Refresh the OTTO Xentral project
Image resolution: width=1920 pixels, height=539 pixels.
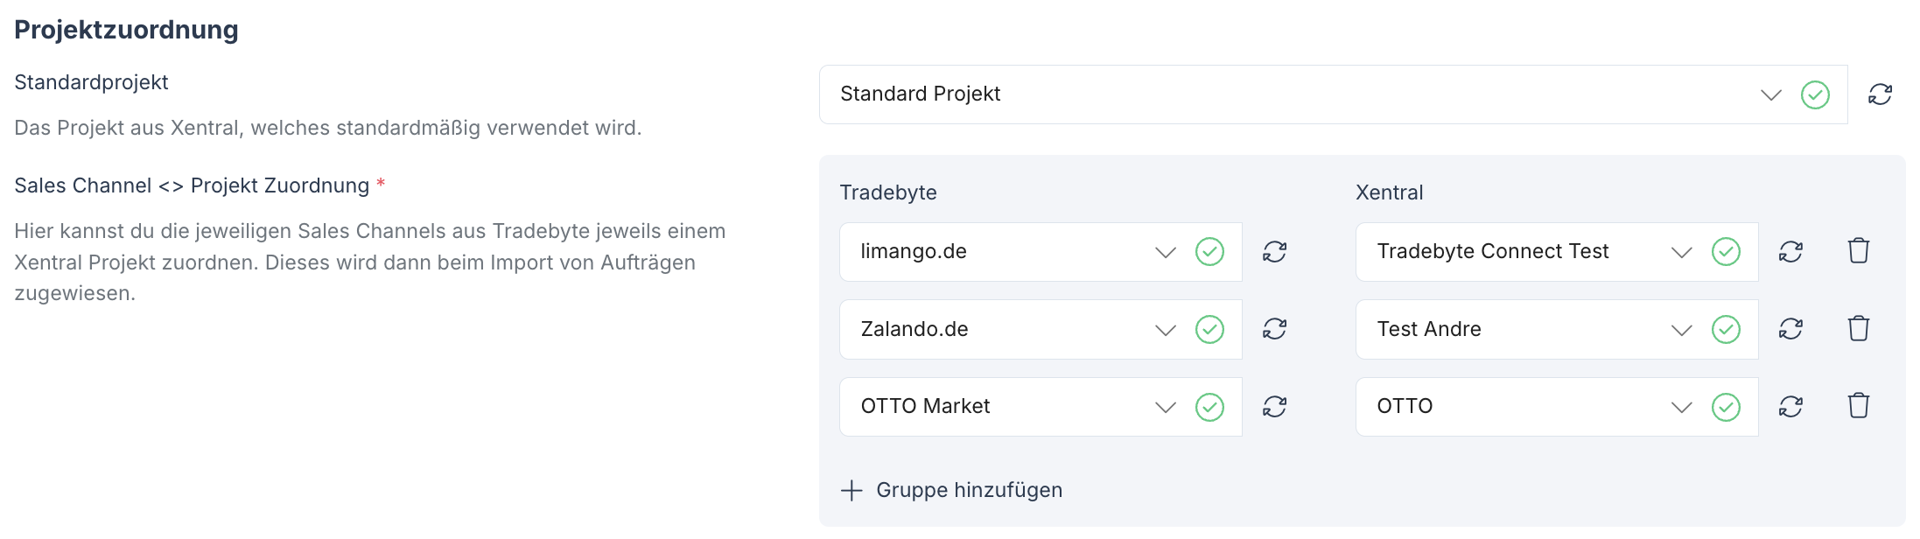click(x=1790, y=406)
